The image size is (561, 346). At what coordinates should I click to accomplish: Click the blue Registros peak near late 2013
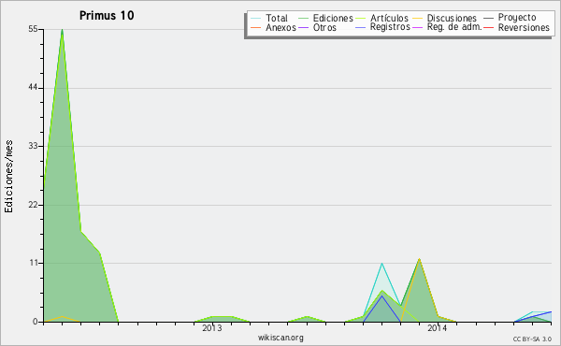pyautogui.click(x=381, y=296)
